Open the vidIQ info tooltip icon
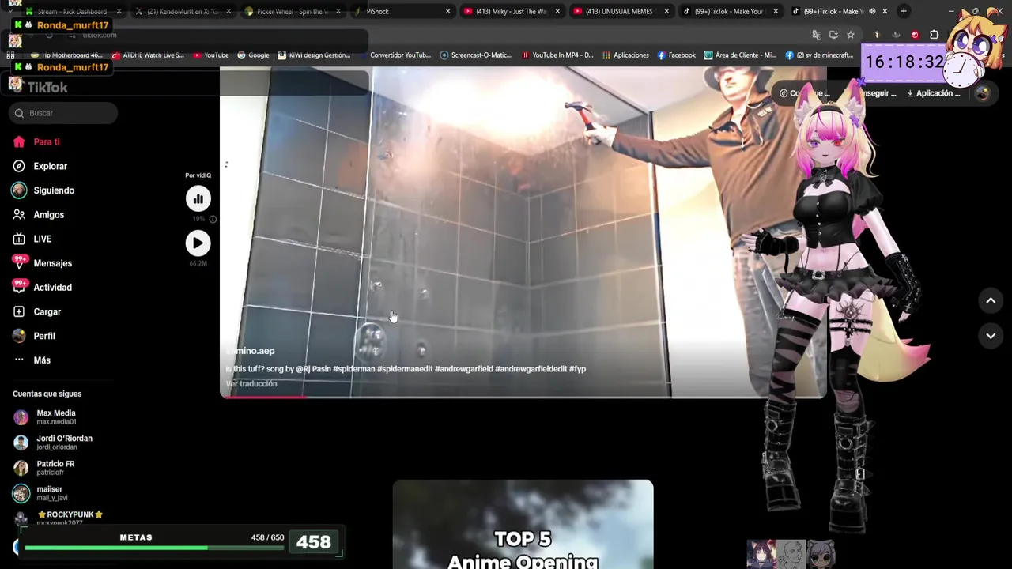The image size is (1012, 569). pos(213,219)
